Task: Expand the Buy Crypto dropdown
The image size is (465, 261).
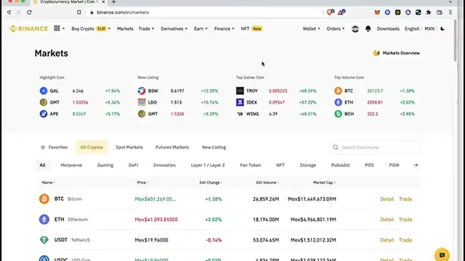Action: 91,29
